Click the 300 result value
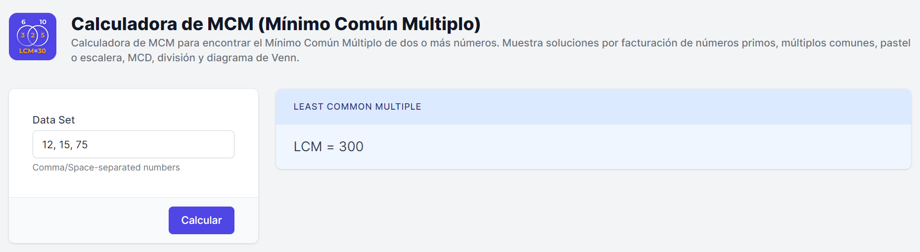The image size is (920, 252). pos(351,147)
